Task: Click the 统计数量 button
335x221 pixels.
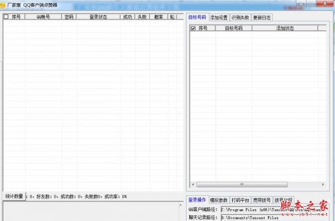Action: (x=14, y=196)
